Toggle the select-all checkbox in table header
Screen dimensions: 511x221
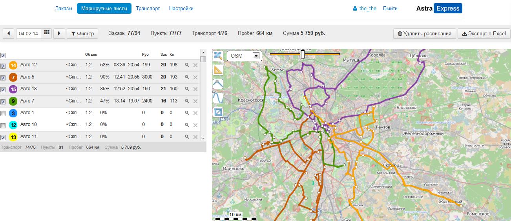tap(3, 56)
